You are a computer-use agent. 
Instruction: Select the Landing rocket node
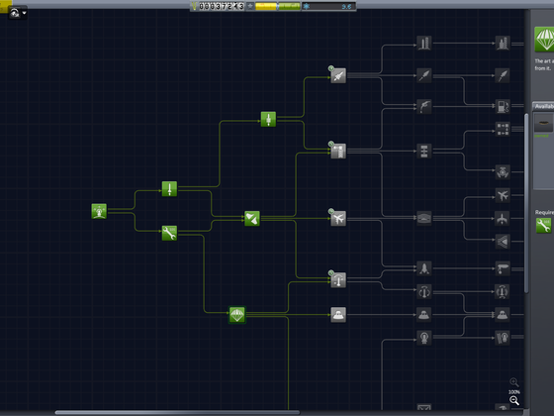click(x=424, y=268)
